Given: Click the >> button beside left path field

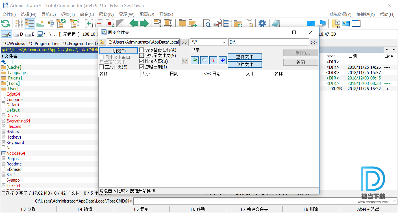Looking at the screenshot, I should click(184, 42).
